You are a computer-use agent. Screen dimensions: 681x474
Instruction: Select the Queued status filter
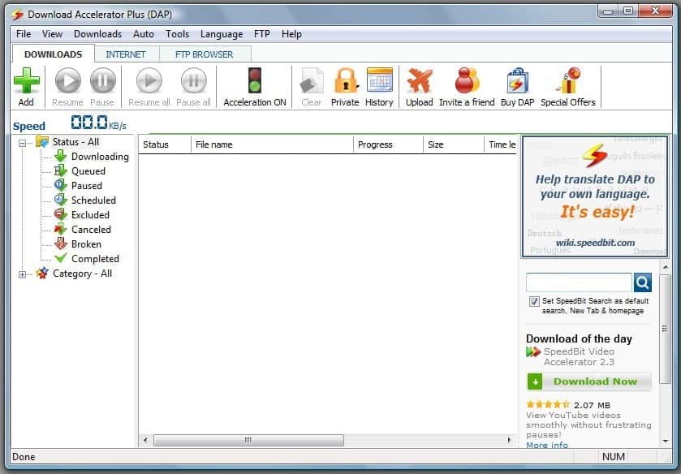coord(88,171)
